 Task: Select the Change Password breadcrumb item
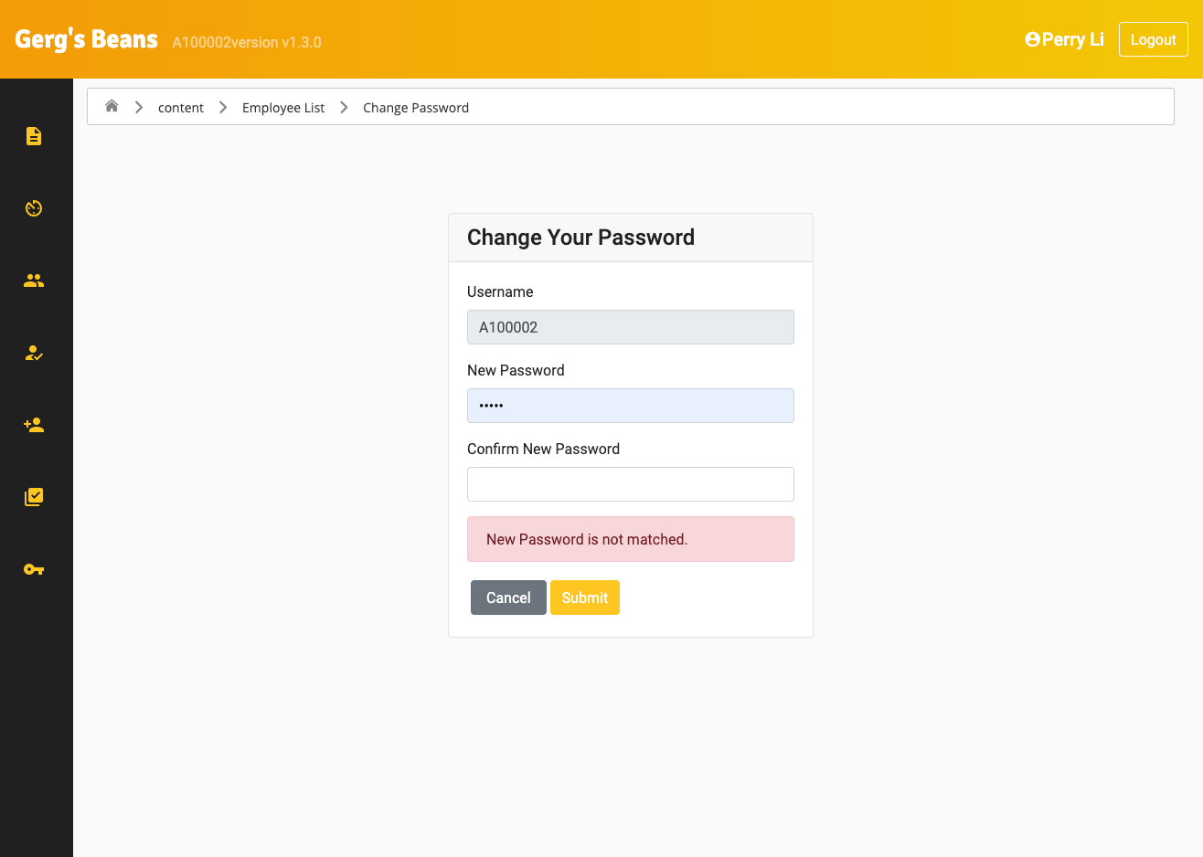pos(416,108)
